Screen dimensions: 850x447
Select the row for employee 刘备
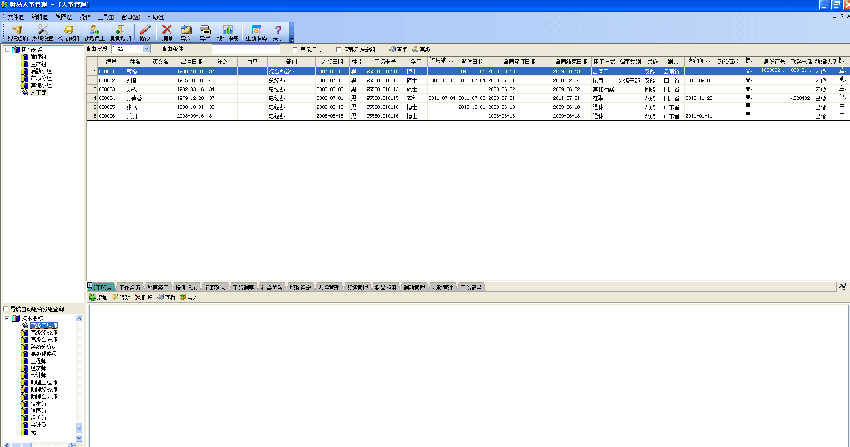(468, 80)
